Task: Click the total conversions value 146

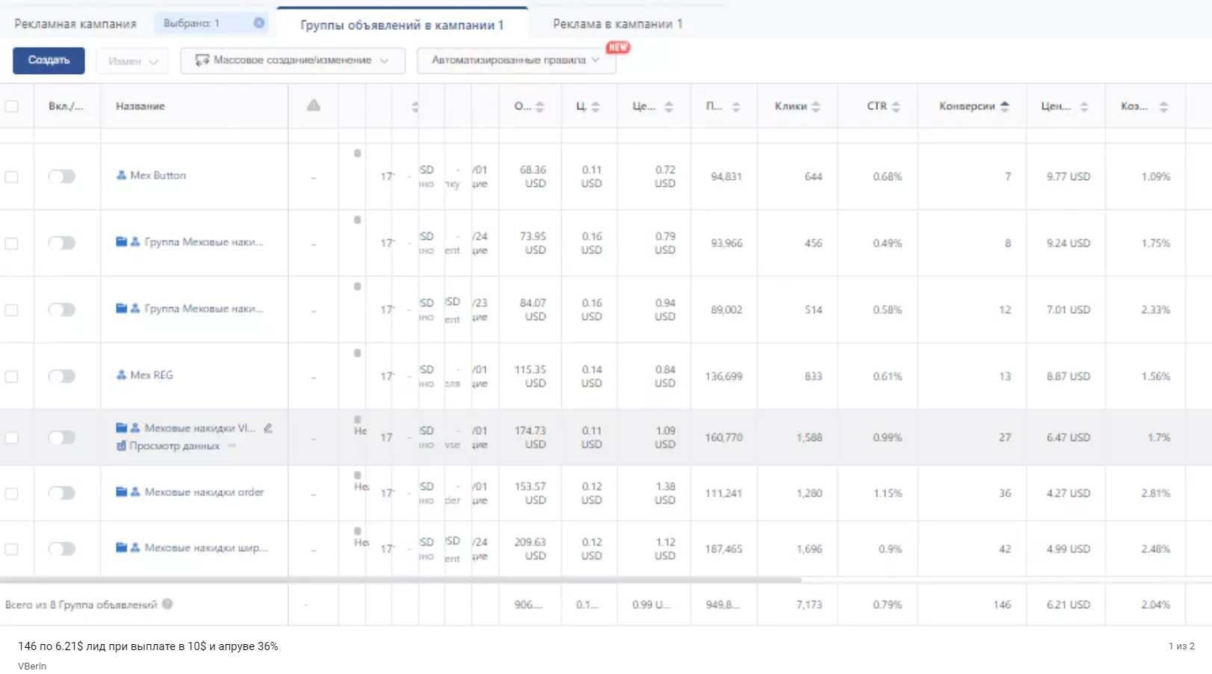Action: tap(1002, 605)
